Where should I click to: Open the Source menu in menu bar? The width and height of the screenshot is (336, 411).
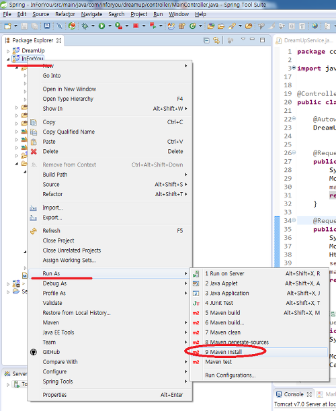pyautogui.click(x=40, y=14)
